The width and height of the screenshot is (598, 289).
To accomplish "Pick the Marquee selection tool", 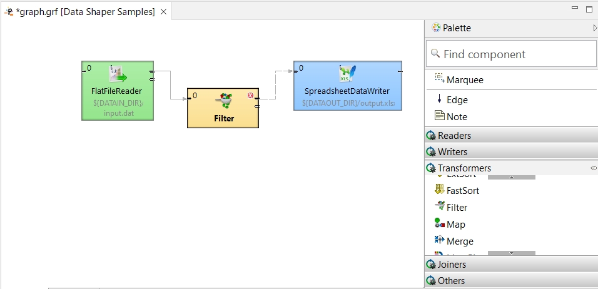I will coord(459,79).
